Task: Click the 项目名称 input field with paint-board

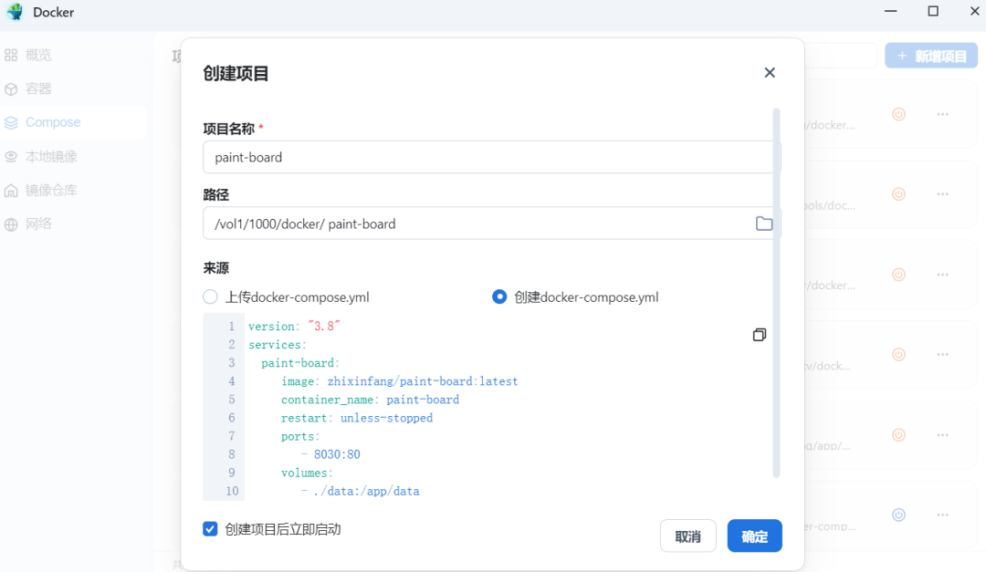Action: (x=491, y=157)
